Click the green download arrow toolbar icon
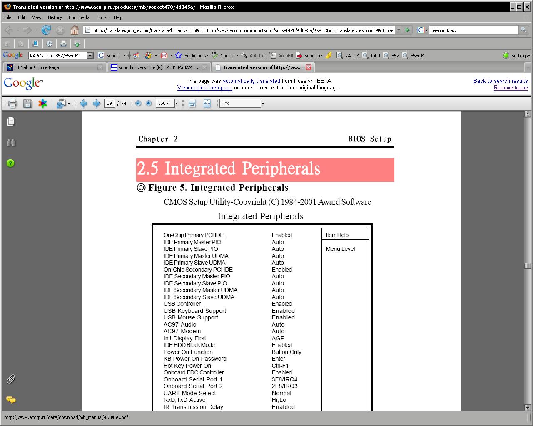533x426 pixels. tap(77, 43)
